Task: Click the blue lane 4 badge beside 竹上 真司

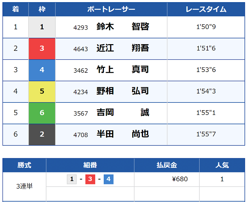Action: (x=42, y=70)
